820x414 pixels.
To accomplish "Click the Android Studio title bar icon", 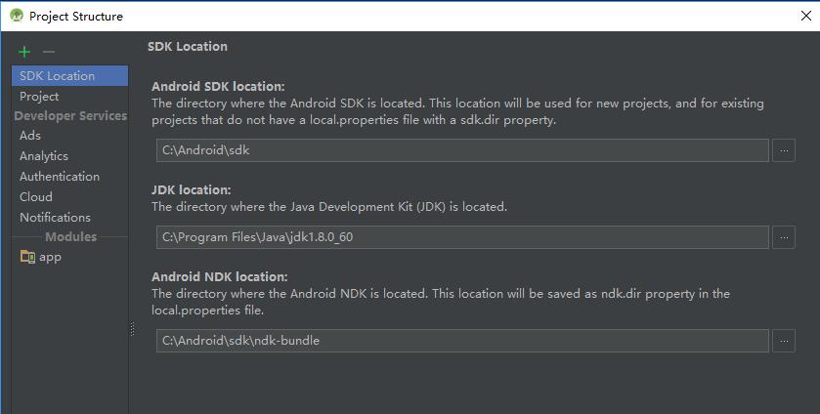I will point(17,16).
